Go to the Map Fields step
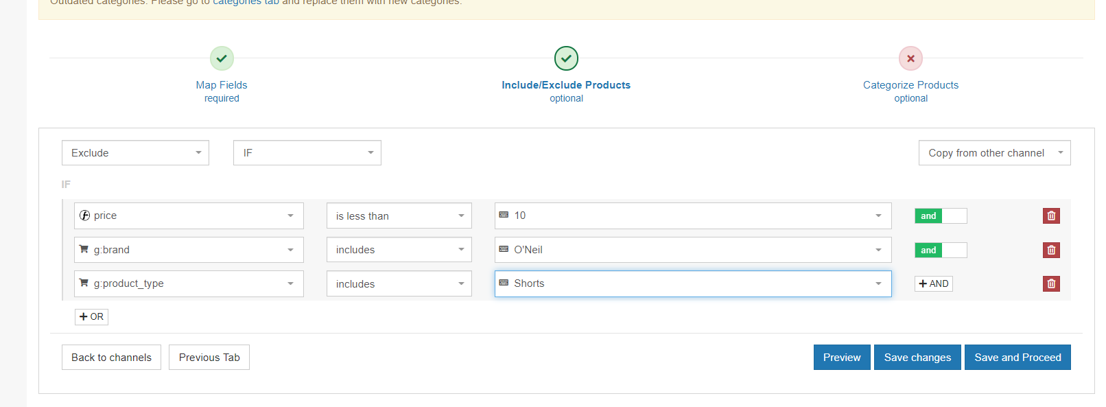 coord(222,85)
